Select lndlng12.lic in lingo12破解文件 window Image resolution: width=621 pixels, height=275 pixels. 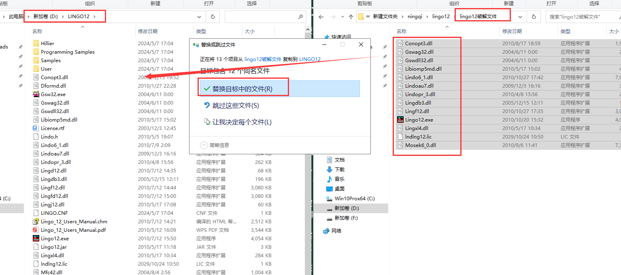tap(418, 136)
